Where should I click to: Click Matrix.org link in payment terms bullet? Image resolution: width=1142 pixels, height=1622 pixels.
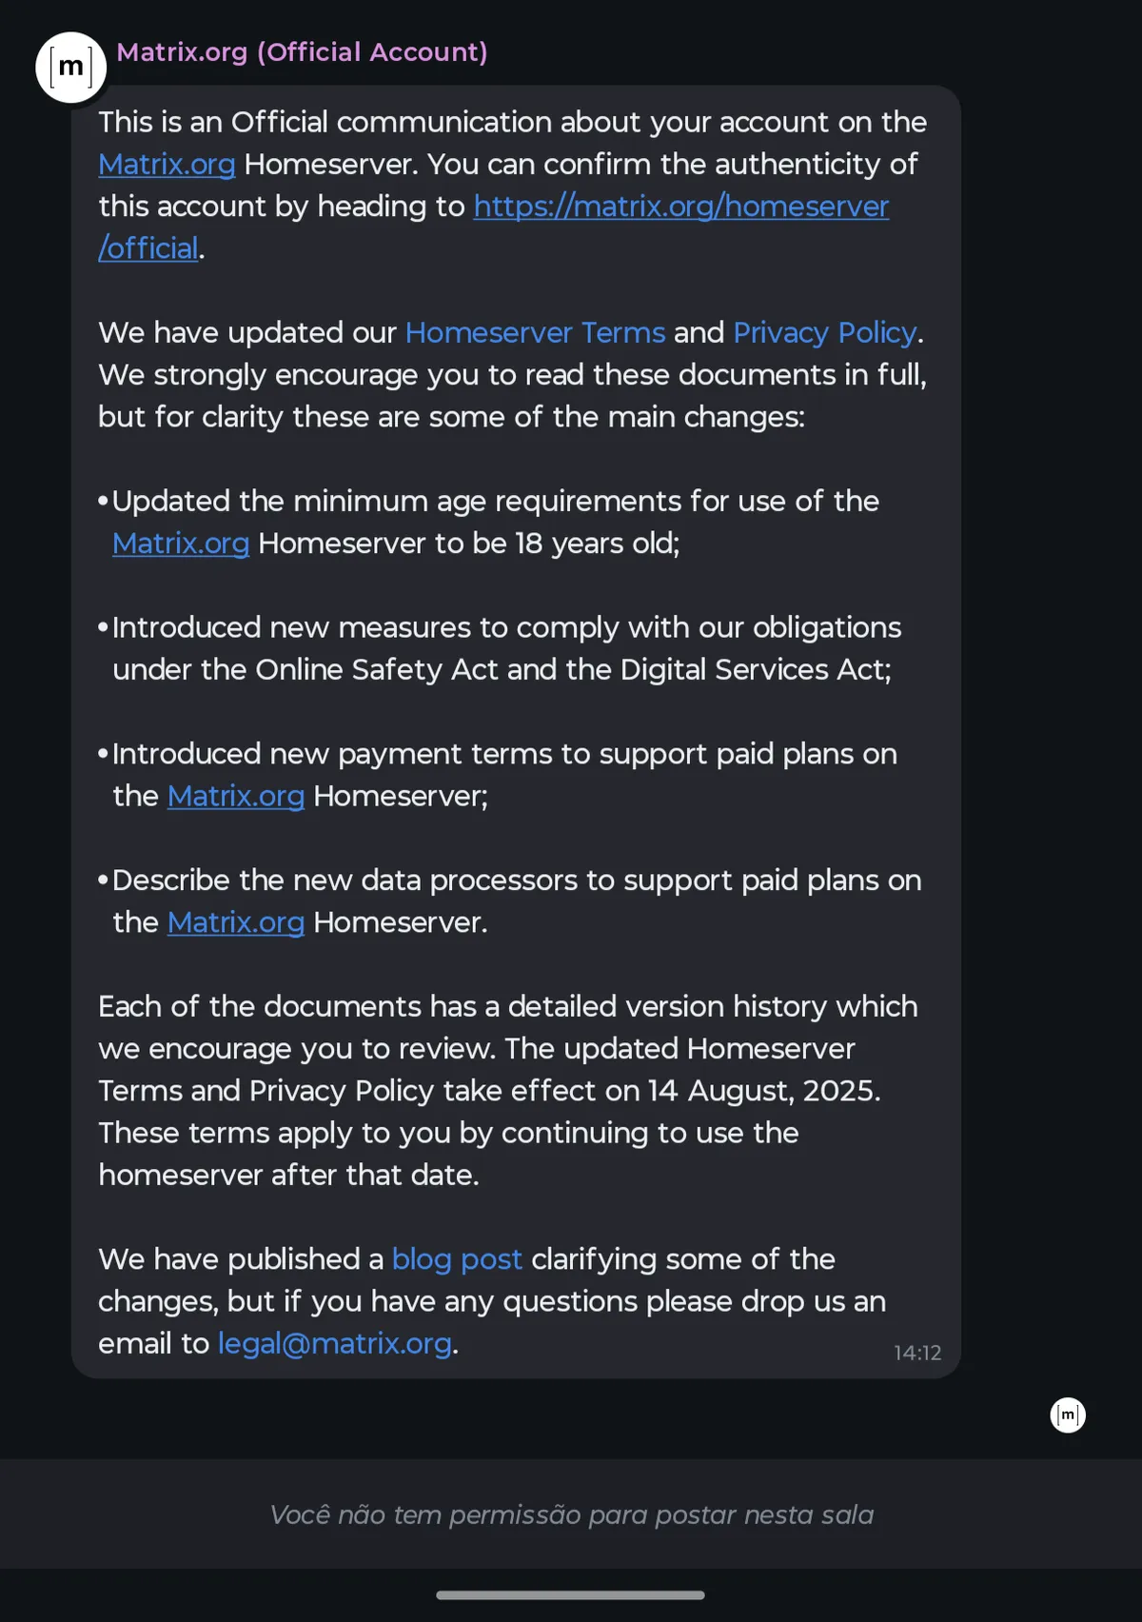click(x=236, y=797)
